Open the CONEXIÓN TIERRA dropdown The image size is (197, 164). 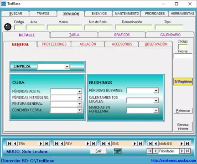click(79, 110)
